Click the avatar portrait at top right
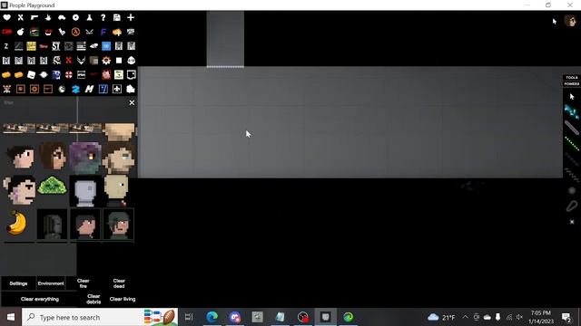The image size is (581, 326). pyautogui.click(x=570, y=20)
